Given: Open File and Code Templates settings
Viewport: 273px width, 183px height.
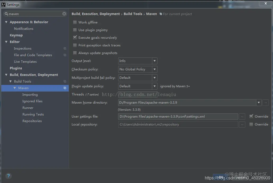Looking at the screenshot, I should coord(33,55).
